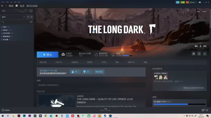Click achievements progress bar under play bar

pos(127,56)
